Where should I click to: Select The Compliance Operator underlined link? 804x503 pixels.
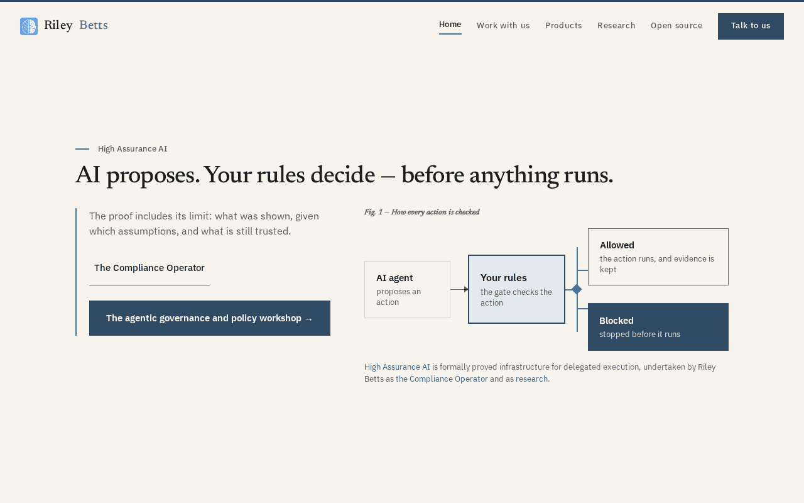point(149,268)
